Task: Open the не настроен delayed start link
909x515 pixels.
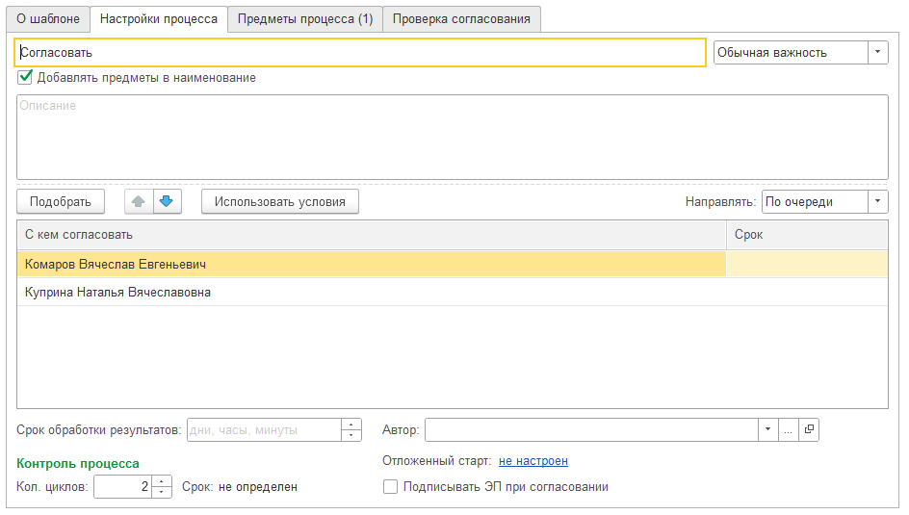Action: click(x=532, y=461)
